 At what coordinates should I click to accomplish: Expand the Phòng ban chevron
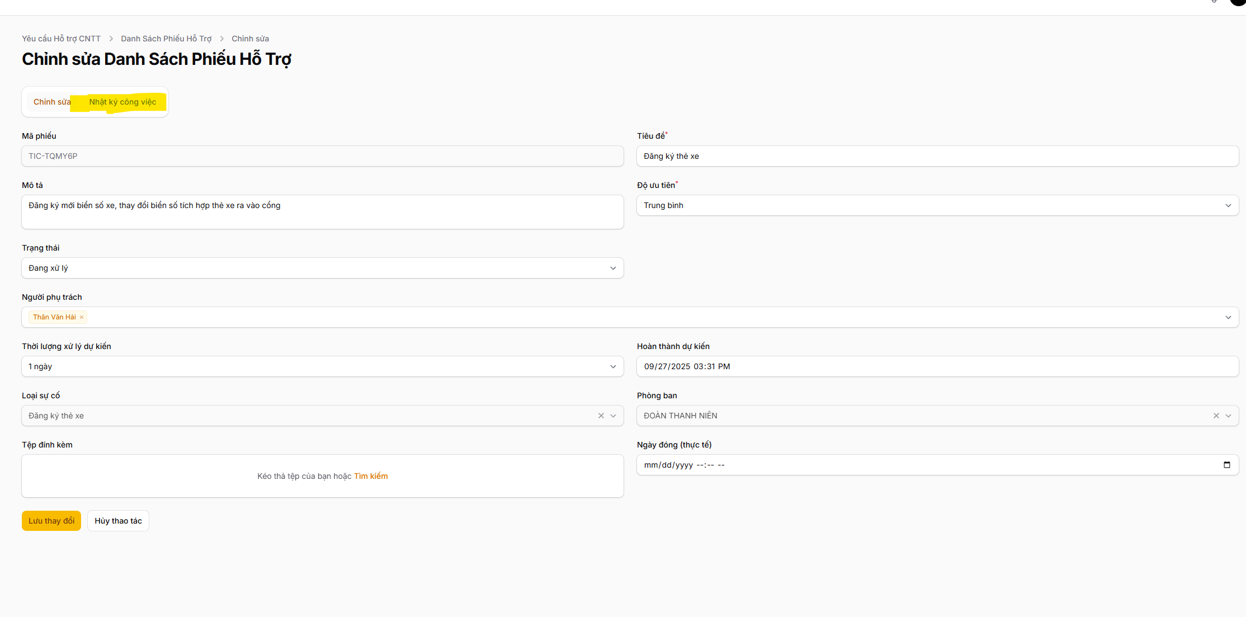point(1228,416)
